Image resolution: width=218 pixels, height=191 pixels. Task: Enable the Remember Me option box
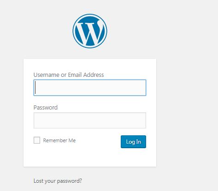point(37,140)
